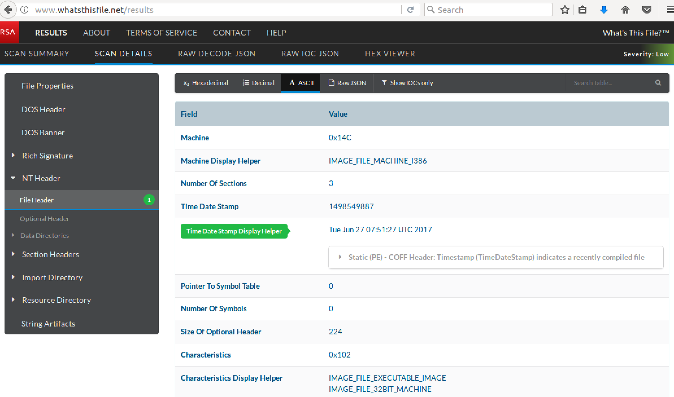The height and width of the screenshot is (397, 674).
Task: Open the HEX VIEWER tab
Action: pyautogui.click(x=390, y=54)
